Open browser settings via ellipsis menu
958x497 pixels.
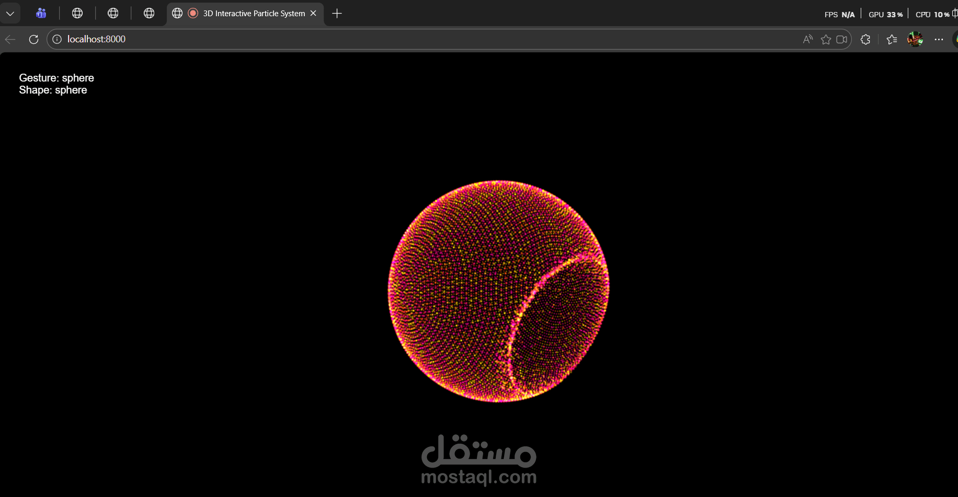[x=939, y=39]
